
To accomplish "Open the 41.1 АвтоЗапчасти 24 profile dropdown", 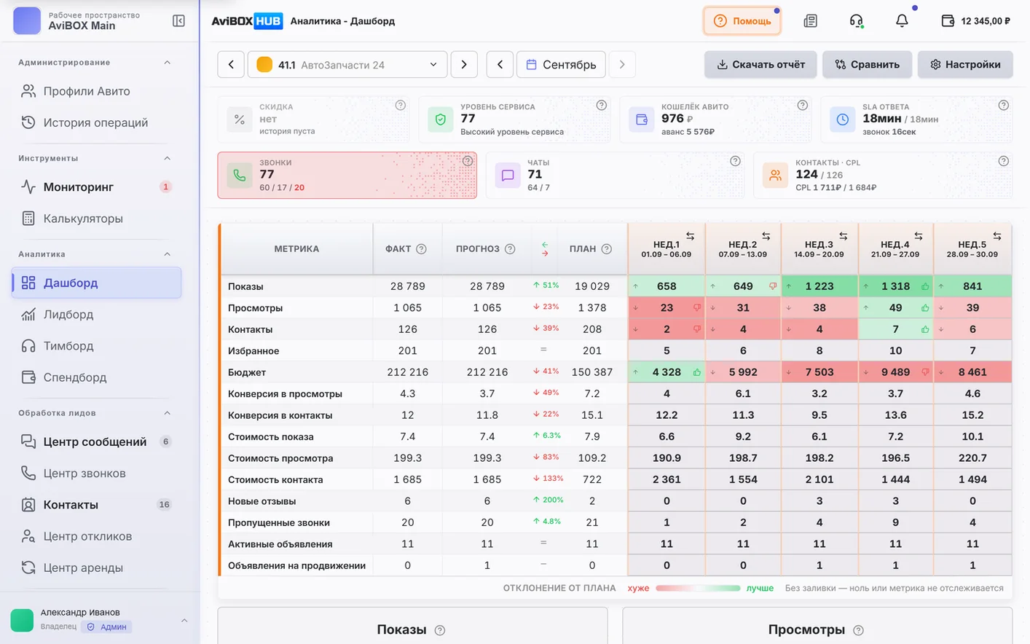I will (x=347, y=65).
